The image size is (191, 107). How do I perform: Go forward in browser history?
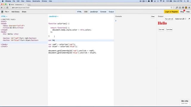(x=4, y=7)
